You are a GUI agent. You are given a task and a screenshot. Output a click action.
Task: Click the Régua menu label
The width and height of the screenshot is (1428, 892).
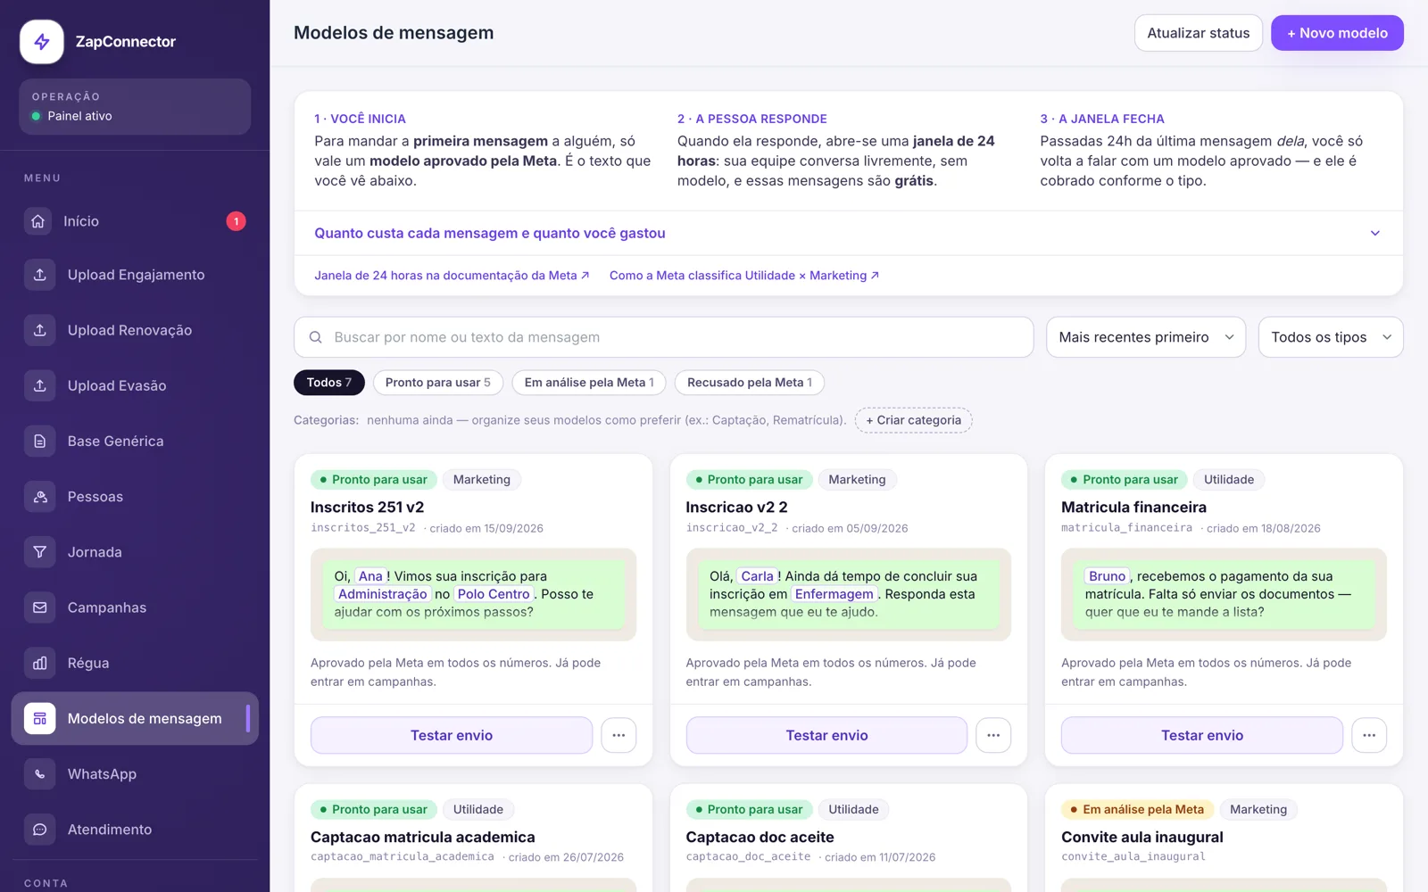tap(88, 663)
